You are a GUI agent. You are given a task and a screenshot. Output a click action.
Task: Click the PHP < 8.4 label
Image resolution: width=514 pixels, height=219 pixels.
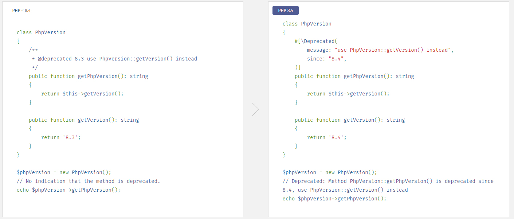21,11
